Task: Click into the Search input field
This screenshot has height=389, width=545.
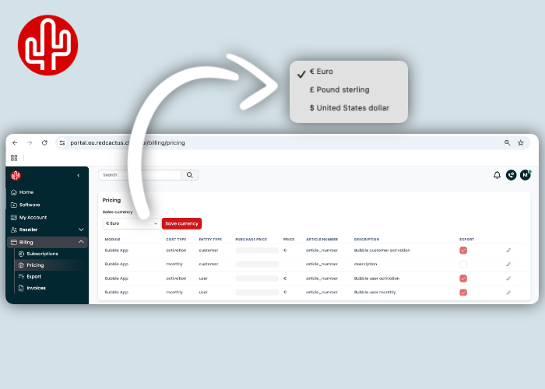Action: point(140,175)
